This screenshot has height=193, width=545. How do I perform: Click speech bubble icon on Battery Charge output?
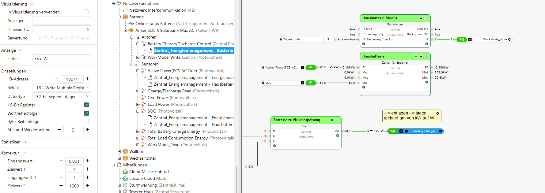click(x=407, y=131)
